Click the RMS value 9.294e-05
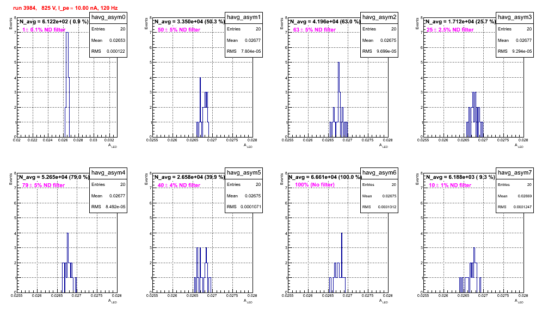The width and height of the screenshot is (542, 311). 522,51
